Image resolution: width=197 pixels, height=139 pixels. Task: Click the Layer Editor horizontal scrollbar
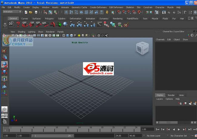click(x=168, y=123)
